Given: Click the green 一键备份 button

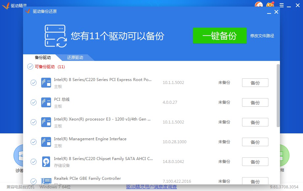Looking at the screenshot, I should (220, 36).
